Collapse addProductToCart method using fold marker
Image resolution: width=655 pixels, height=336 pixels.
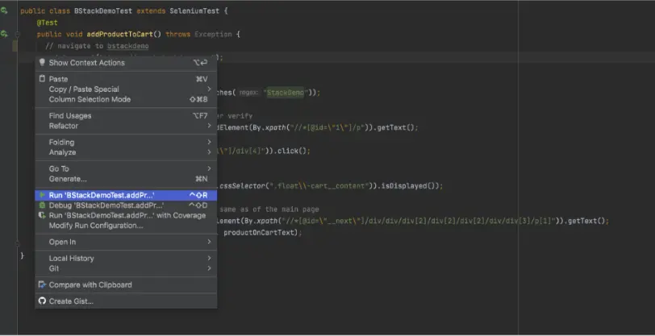click(x=15, y=35)
